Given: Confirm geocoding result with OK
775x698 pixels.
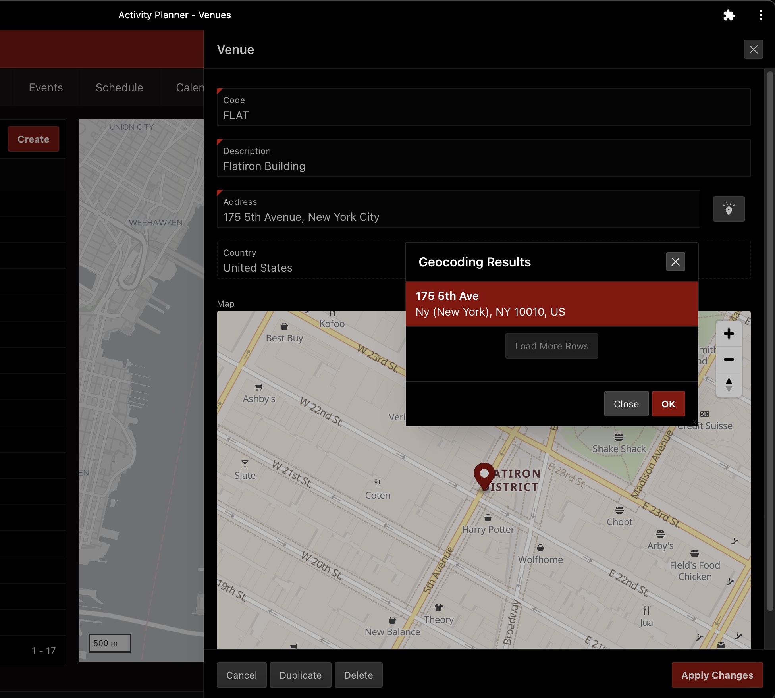Looking at the screenshot, I should (x=668, y=404).
